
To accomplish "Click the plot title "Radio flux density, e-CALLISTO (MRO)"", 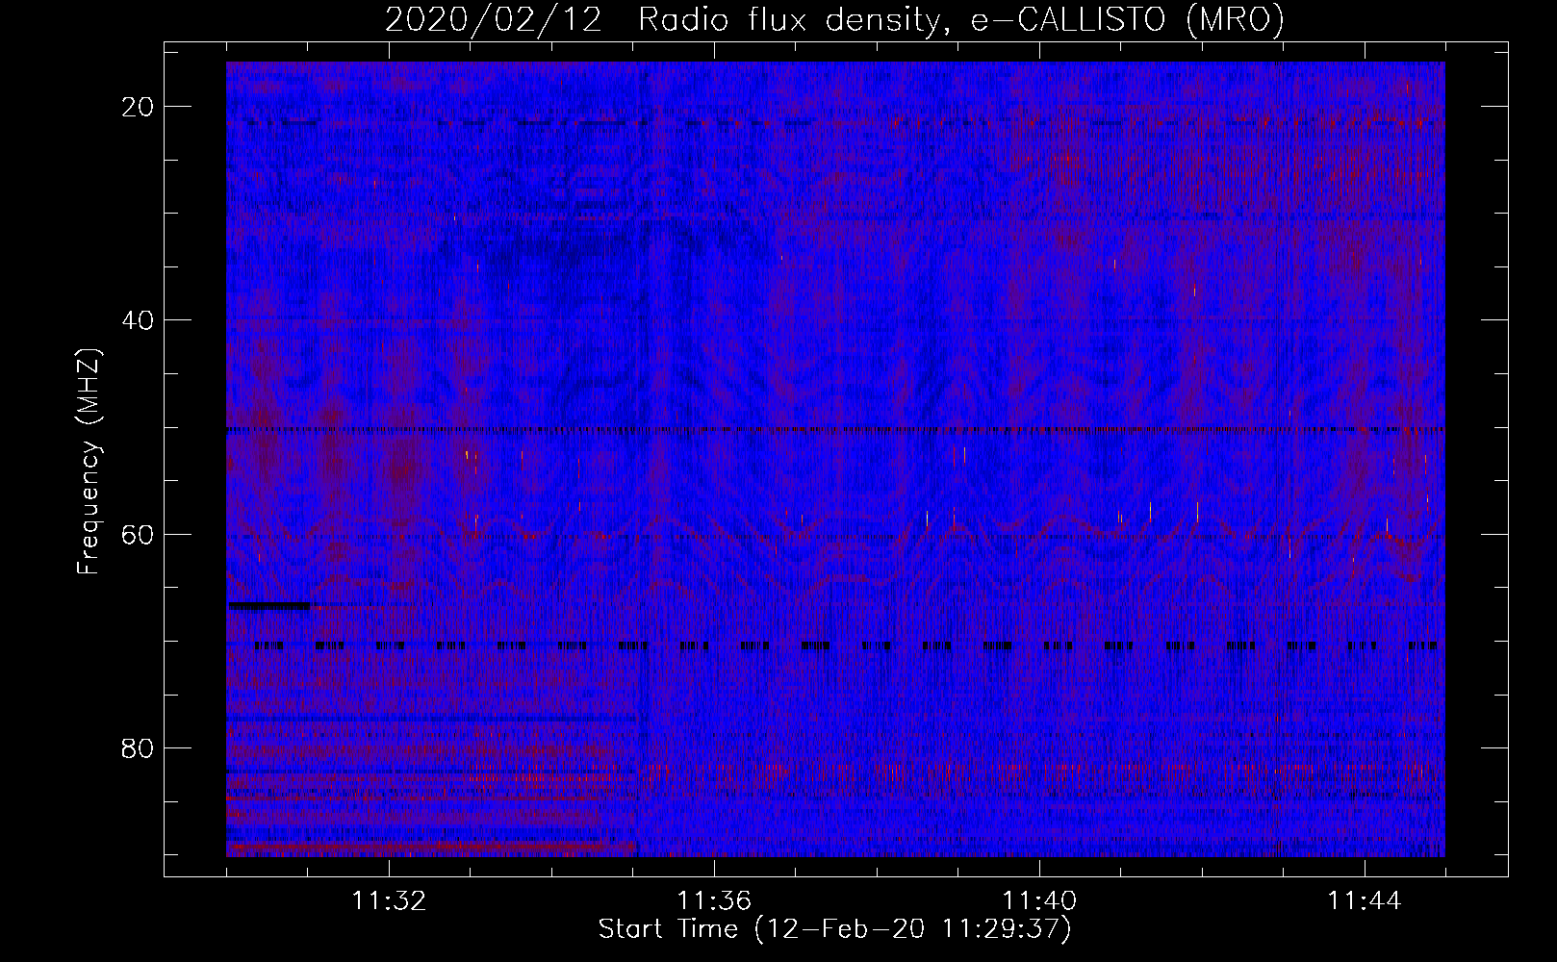I will pos(960,19).
